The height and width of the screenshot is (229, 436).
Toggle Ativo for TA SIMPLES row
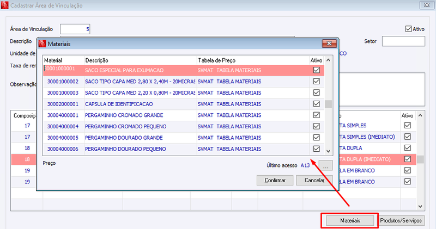coord(408,126)
